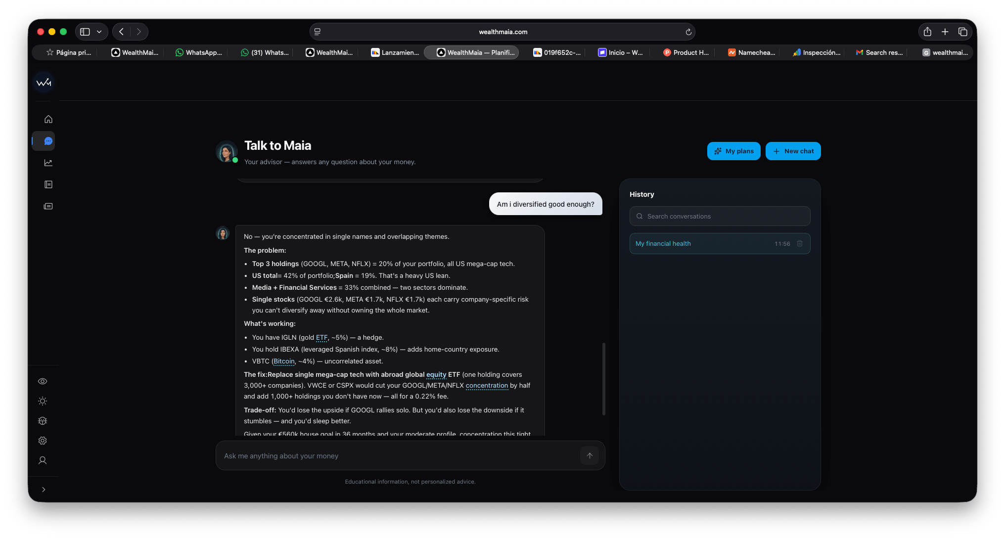Delete My financial health conversation trash icon
The height and width of the screenshot is (539, 1005).
(x=800, y=244)
